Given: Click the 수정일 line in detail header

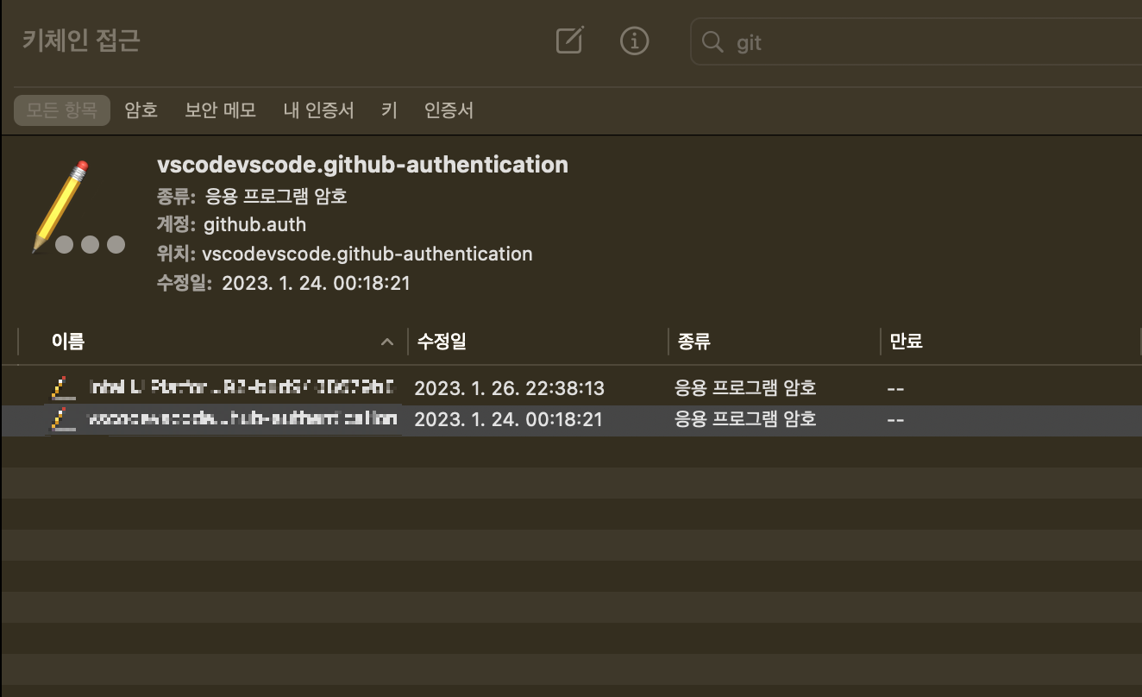Looking at the screenshot, I should [284, 283].
